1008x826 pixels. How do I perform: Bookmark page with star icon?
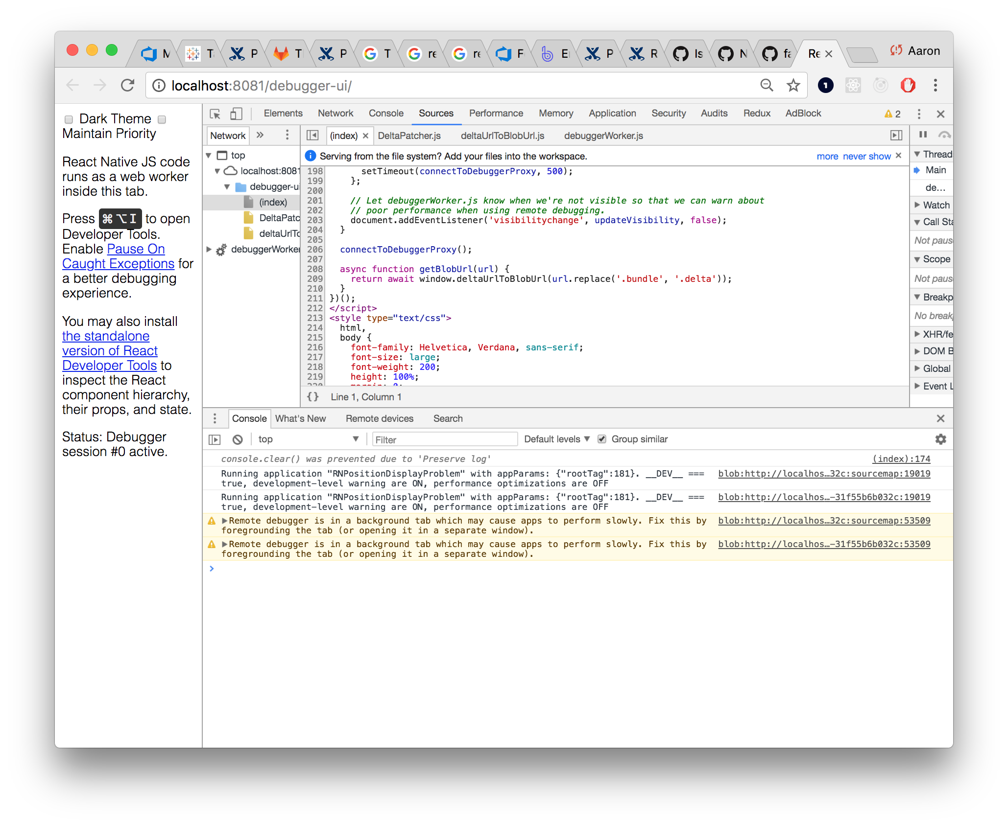[x=793, y=86]
